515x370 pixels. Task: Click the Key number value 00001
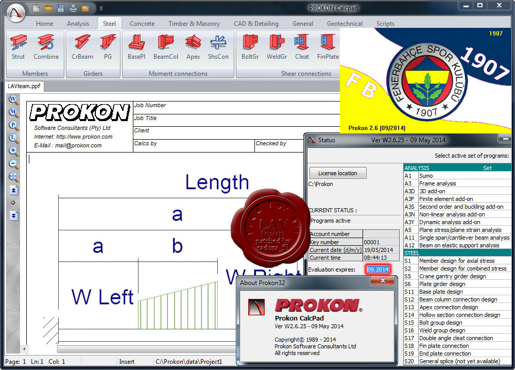coord(371,242)
